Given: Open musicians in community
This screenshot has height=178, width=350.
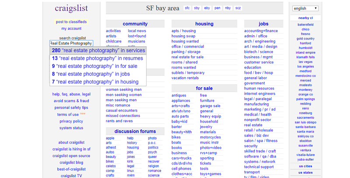Looking at the screenshot, I should pyautogui.click(x=136, y=41).
